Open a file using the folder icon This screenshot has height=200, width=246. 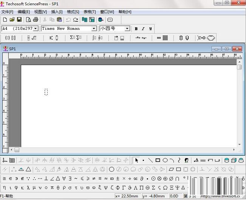[x=12, y=20]
